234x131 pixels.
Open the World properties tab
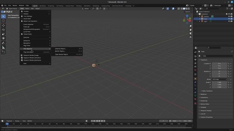point(195,70)
